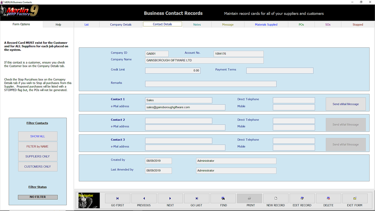Click Send eMail Message for Contact 1
The image size is (375, 211).
pos(345,104)
